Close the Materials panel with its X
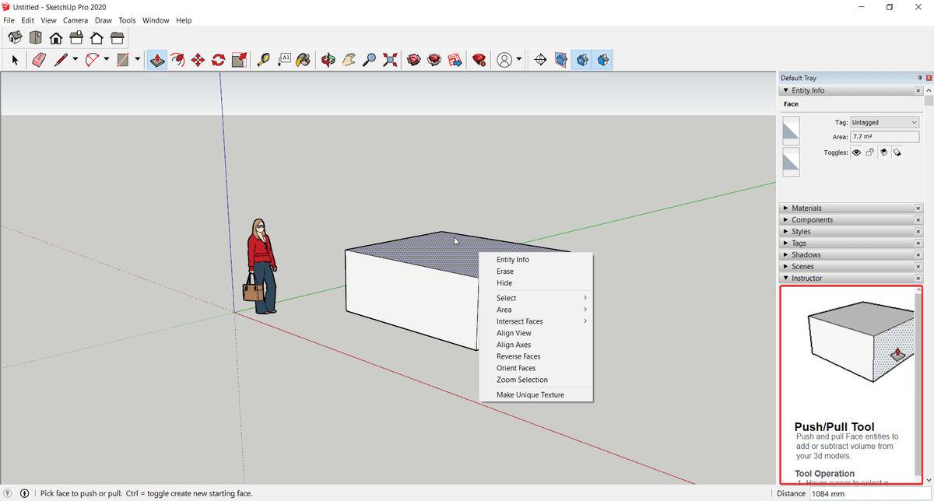This screenshot has width=934, height=501. [918, 208]
